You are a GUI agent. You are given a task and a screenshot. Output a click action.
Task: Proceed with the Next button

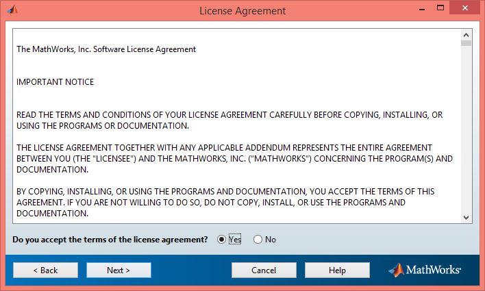tap(119, 270)
